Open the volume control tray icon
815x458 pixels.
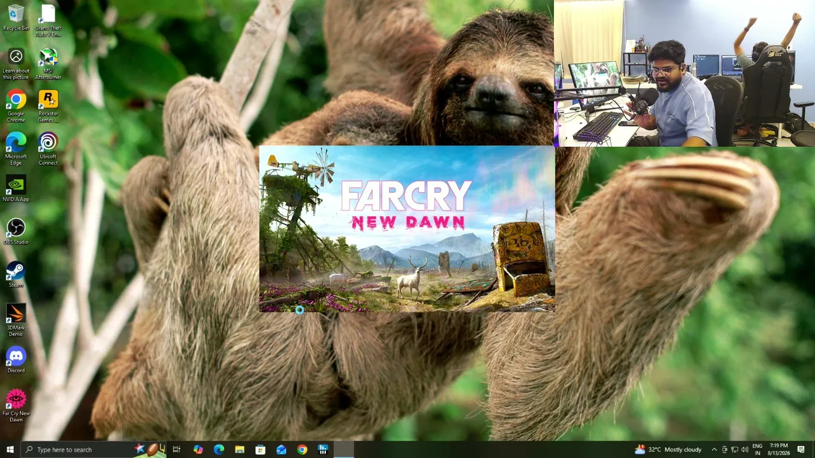coord(744,450)
